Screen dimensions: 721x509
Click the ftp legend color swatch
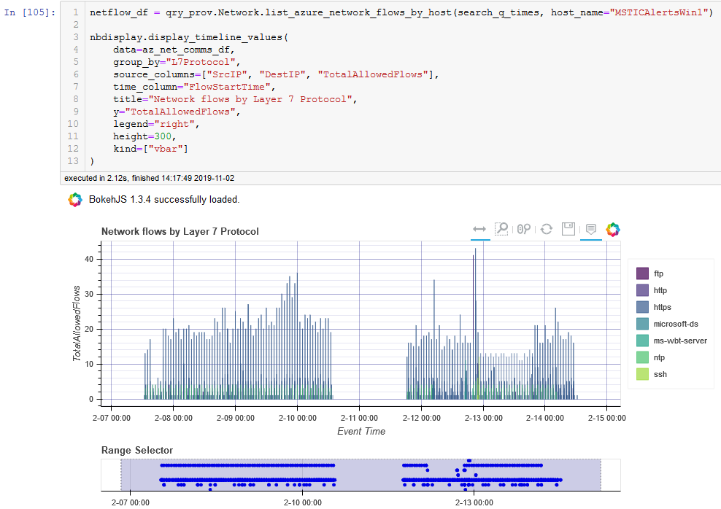click(x=642, y=273)
